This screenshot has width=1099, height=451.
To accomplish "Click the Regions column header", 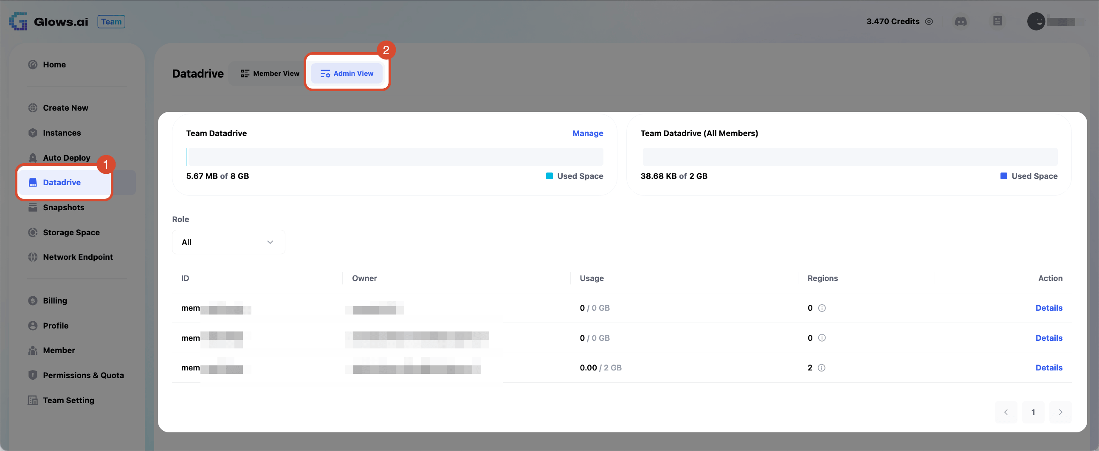I will [823, 278].
